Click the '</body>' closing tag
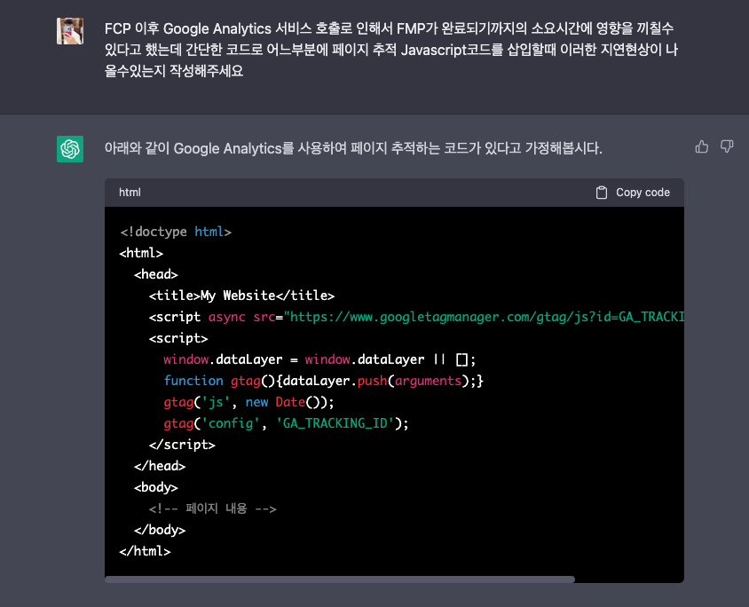The image size is (749, 607). 160,530
